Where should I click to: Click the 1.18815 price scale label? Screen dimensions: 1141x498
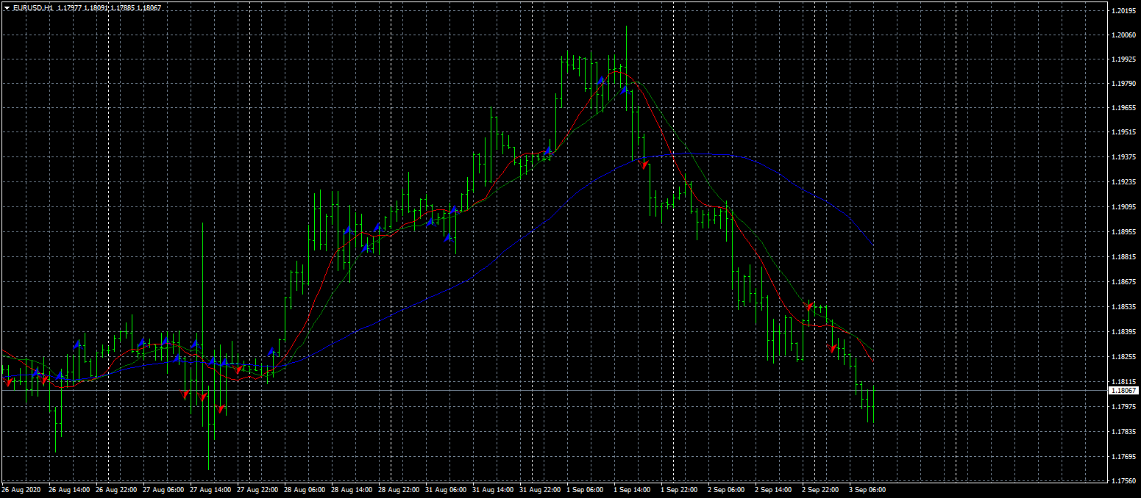1123,259
